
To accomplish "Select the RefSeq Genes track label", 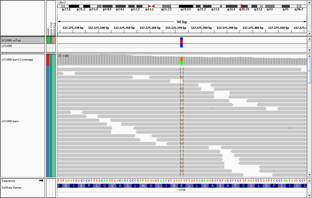I will [12, 187].
